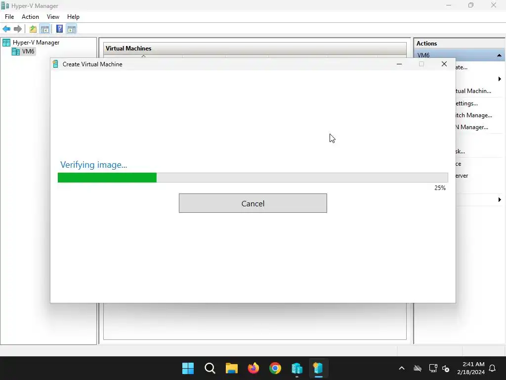The height and width of the screenshot is (380, 506).
Task: Open the Windows Start menu
Action: click(x=188, y=368)
